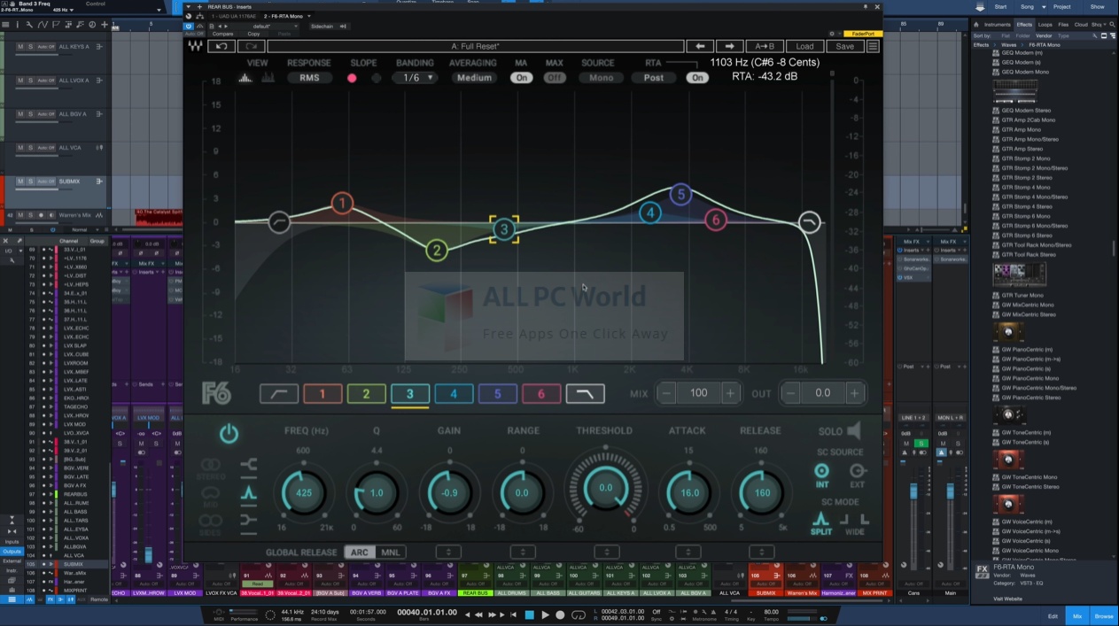The image size is (1119, 626).
Task: Click play in the transport bar
Action: (545, 614)
